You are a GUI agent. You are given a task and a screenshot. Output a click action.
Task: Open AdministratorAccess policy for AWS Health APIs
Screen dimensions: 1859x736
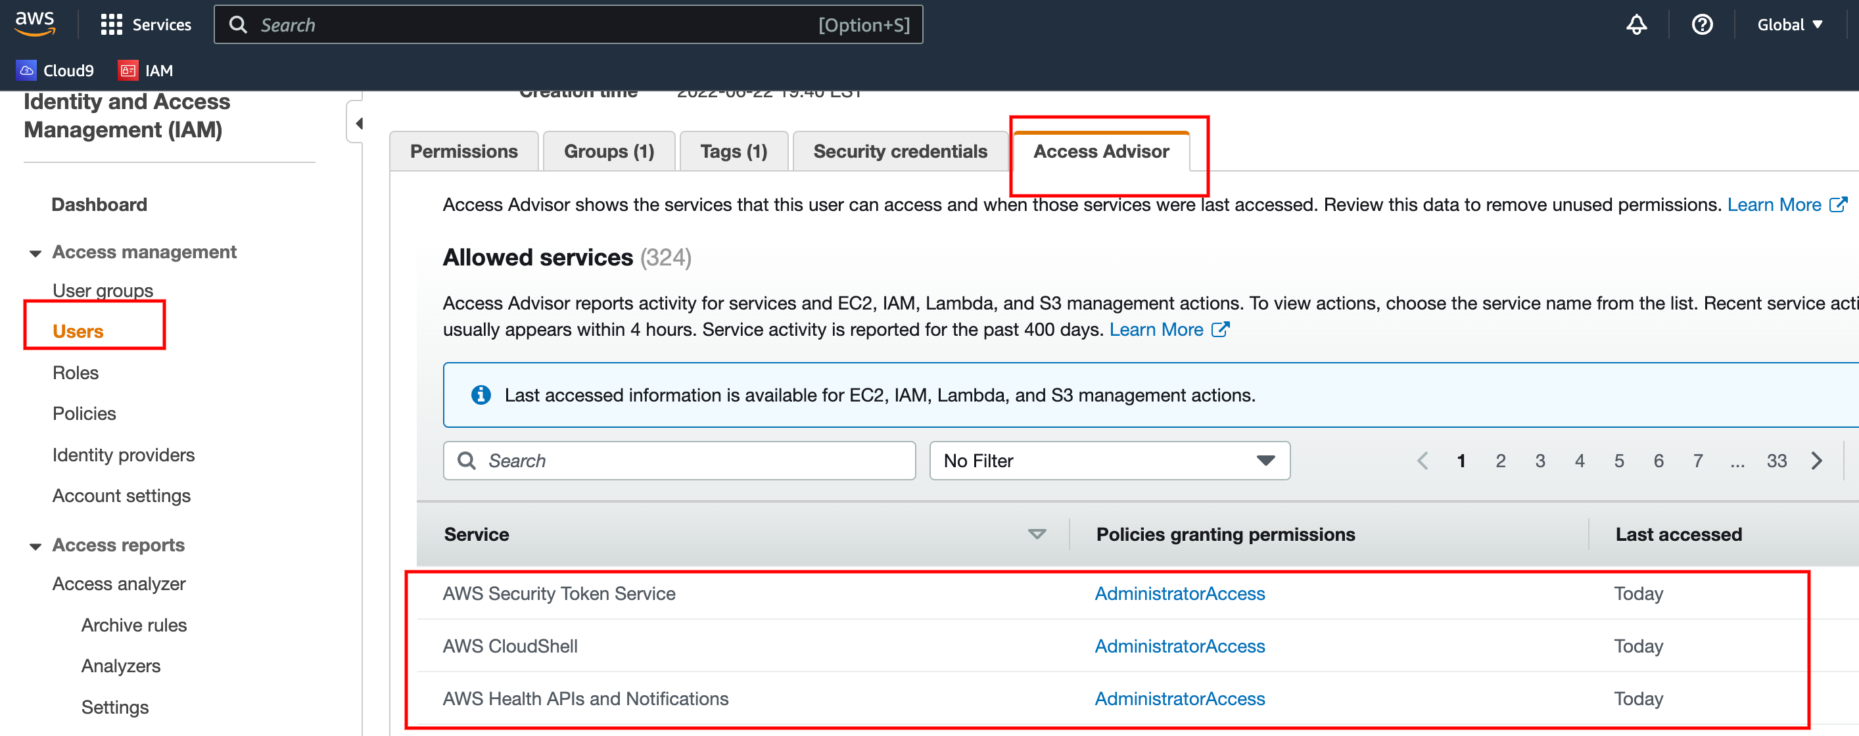[x=1179, y=699]
